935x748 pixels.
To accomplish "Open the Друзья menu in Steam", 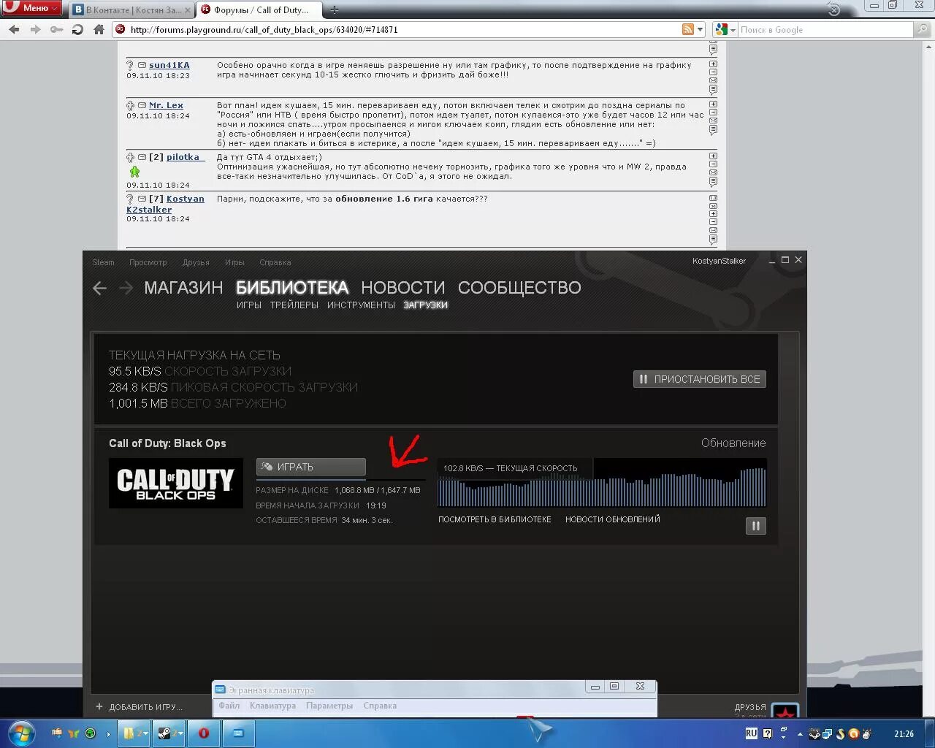I will point(196,262).
